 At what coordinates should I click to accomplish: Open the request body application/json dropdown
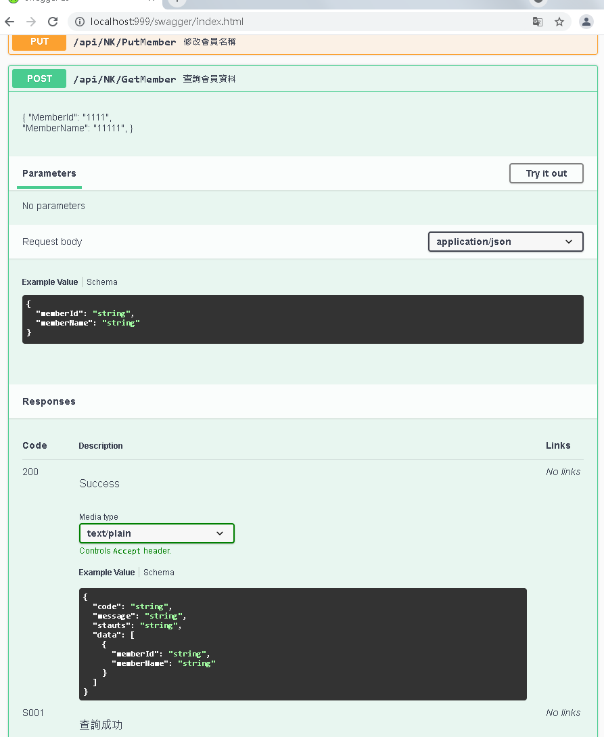tap(505, 242)
